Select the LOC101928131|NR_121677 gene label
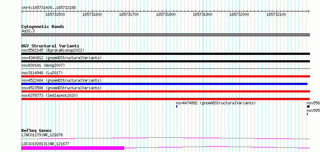320x152 pixels. (45, 144)
